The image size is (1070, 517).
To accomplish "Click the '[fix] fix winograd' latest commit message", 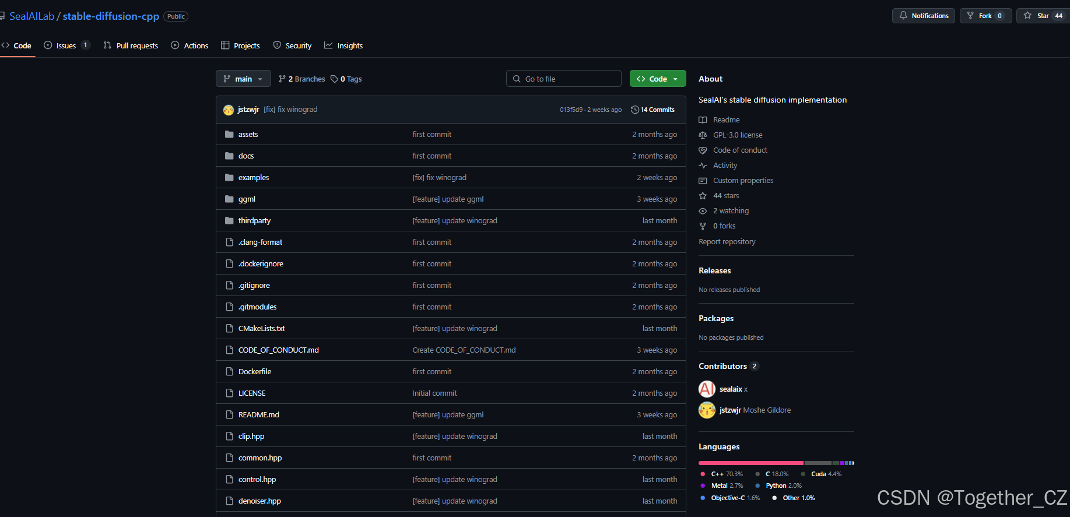I will click(290, 110).
